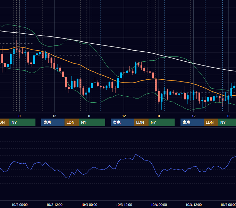
Task: Click the 10/4 00:00 date label
Action: click(x=159, y=205)
